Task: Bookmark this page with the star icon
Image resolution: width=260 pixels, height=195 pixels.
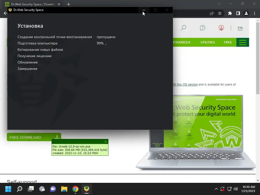Action: pyautogui.click(x=220, y=13)
